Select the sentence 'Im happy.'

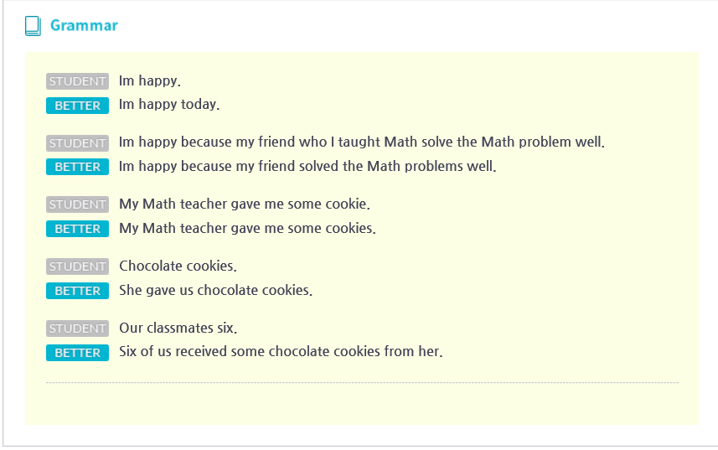tap(149, 81)
